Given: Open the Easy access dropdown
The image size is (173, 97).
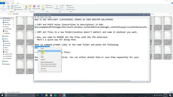Looking at the screenshot, I should pos(49,8).
